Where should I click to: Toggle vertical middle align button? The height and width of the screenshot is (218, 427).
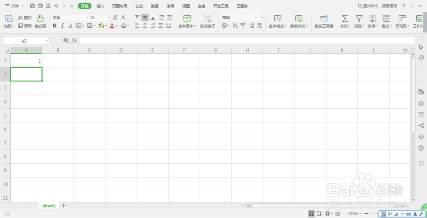tap(145, 17)
